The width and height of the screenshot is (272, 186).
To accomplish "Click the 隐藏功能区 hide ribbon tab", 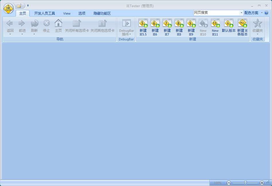I will [x=102, y=13].
